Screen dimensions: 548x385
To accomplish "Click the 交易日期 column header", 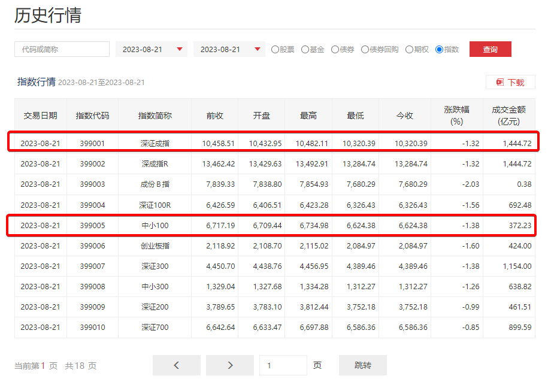I will (x=40, y=116).
